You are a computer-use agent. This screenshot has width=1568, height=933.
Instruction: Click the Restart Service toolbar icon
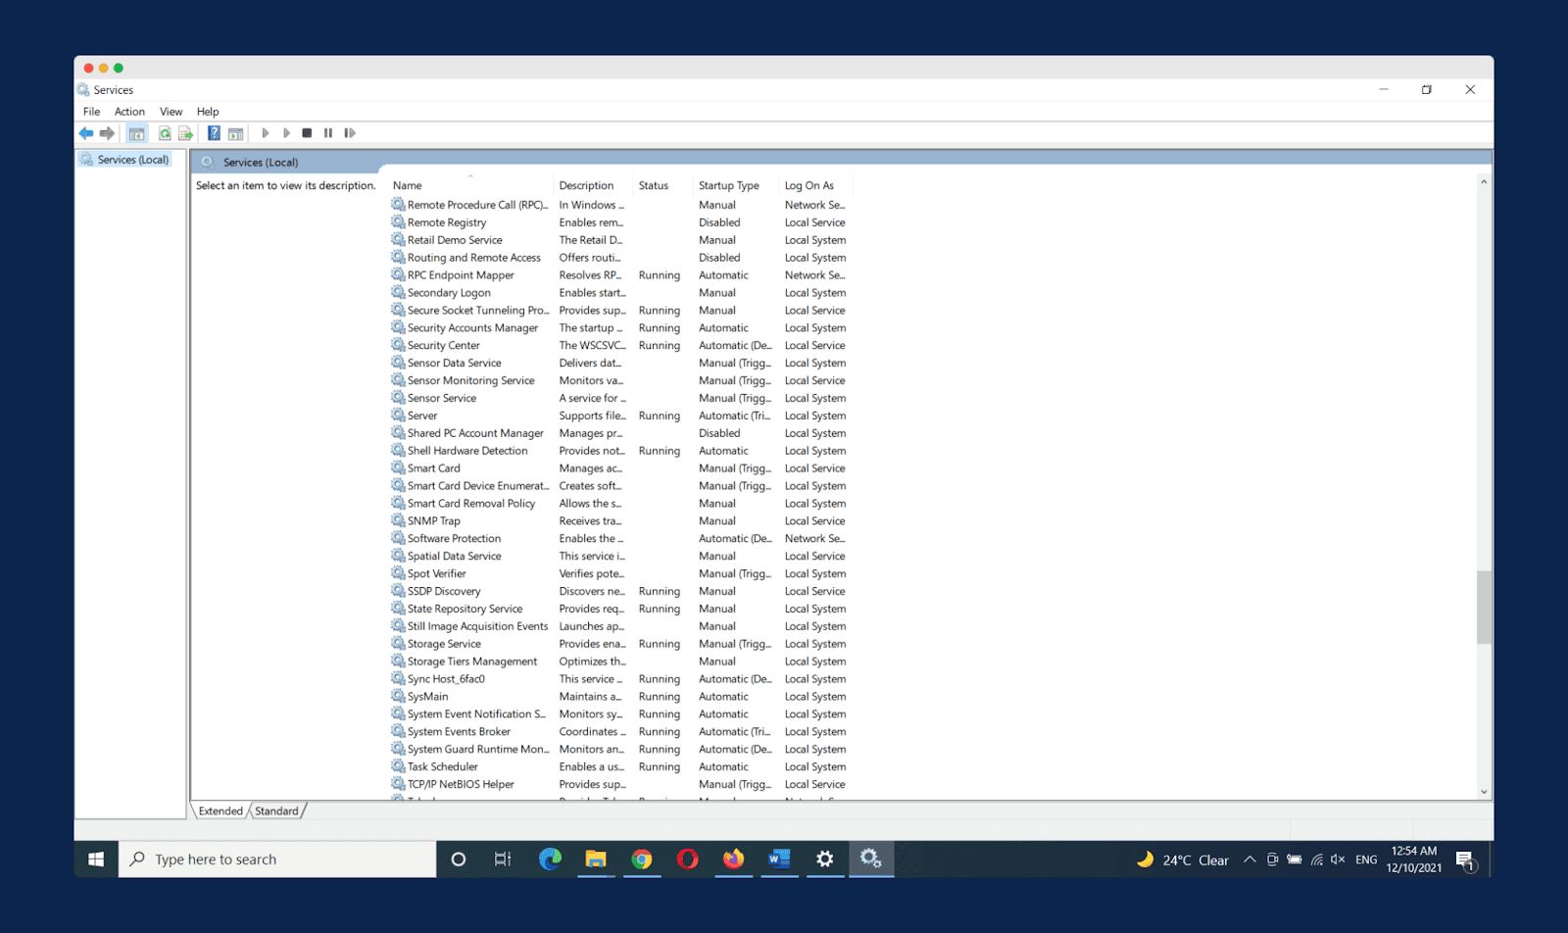click(350, 133)
